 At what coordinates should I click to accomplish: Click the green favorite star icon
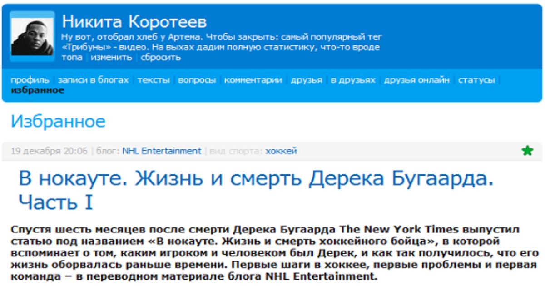[x=527, y=151]
